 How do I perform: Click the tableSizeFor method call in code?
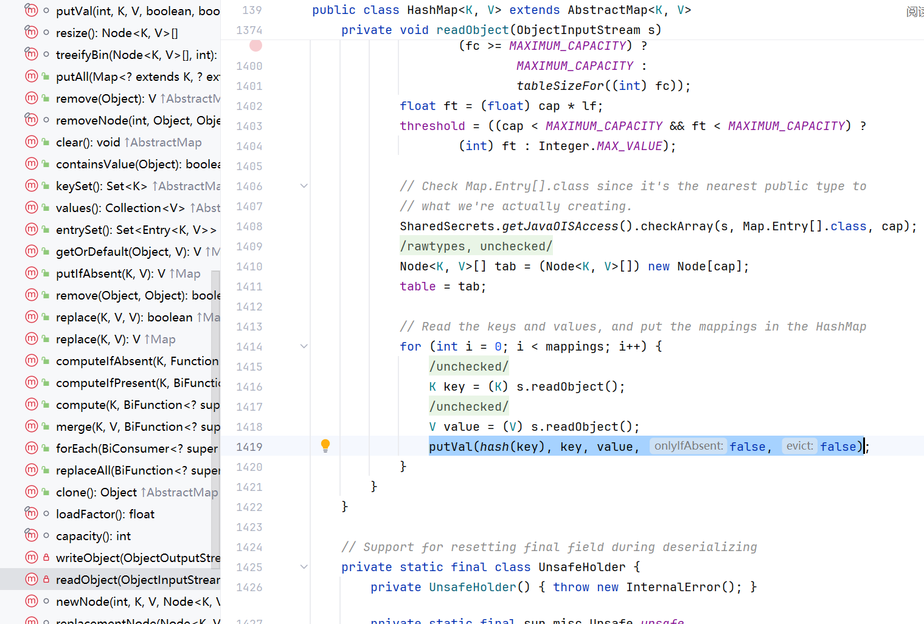(x=560, y=86)
